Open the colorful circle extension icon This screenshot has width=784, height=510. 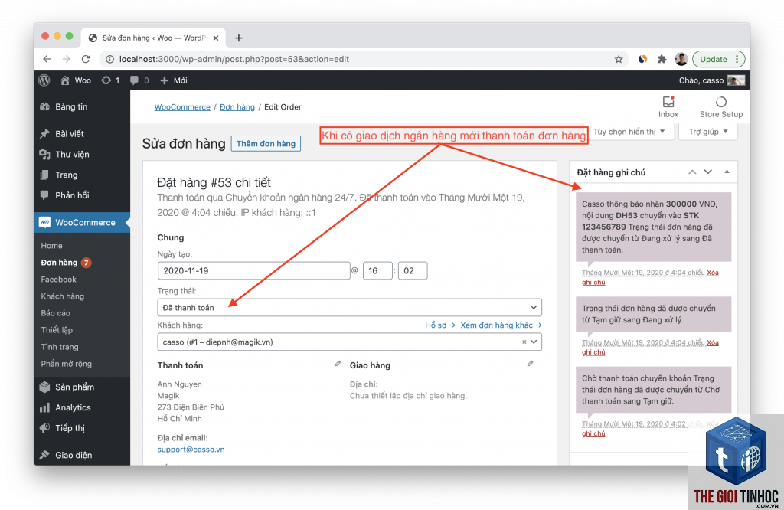pos(643,59)
